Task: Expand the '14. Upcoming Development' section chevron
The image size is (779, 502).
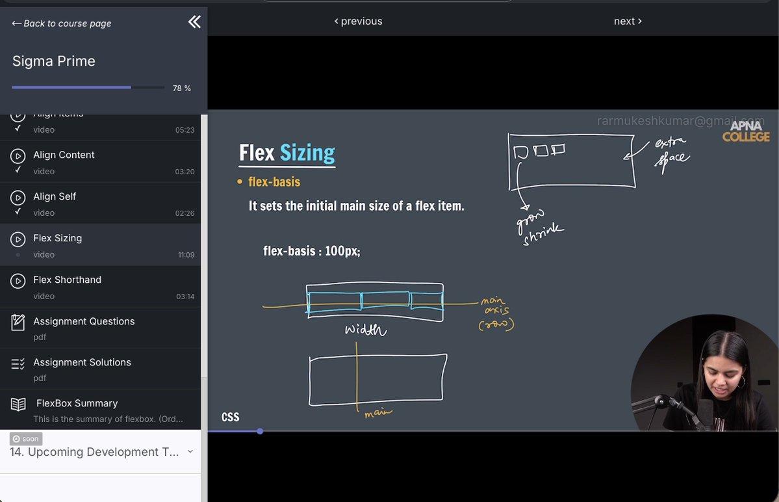Action: pyautogui.click(x=189, y=451)
